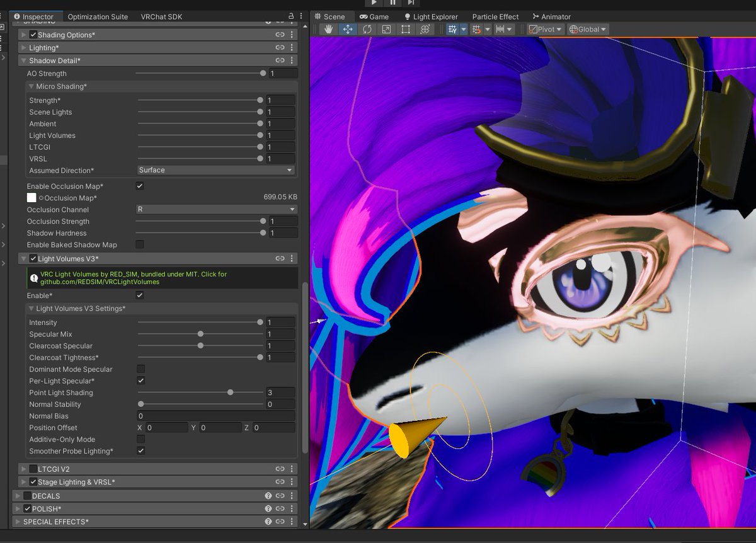756x543 pixels.
Task: Open kebab menu on Shading Options header
Action: 292,35
